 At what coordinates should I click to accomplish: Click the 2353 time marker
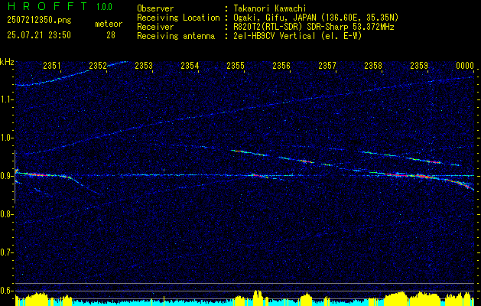[x=144, y=65]
